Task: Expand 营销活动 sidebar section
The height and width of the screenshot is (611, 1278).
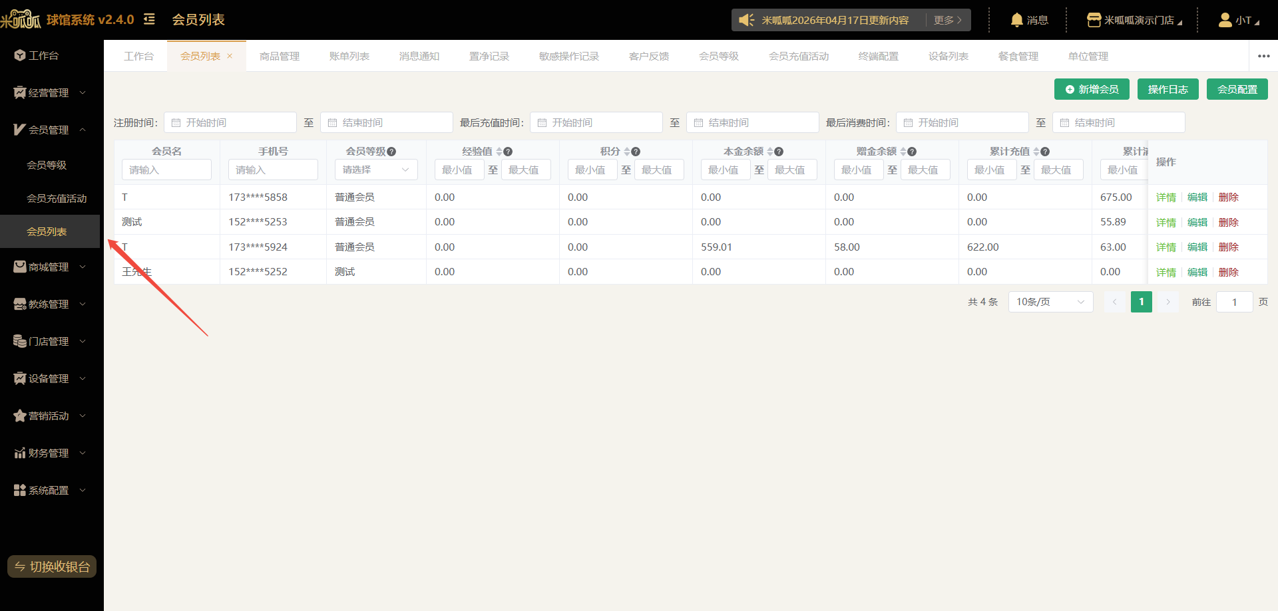Action: coord(50,416)
